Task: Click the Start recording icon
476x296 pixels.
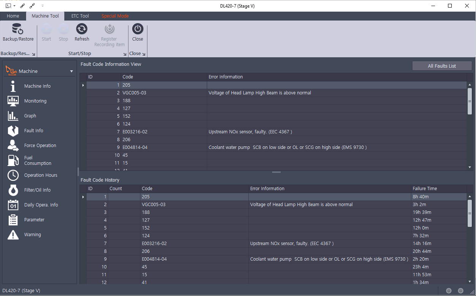Action: 46,29
